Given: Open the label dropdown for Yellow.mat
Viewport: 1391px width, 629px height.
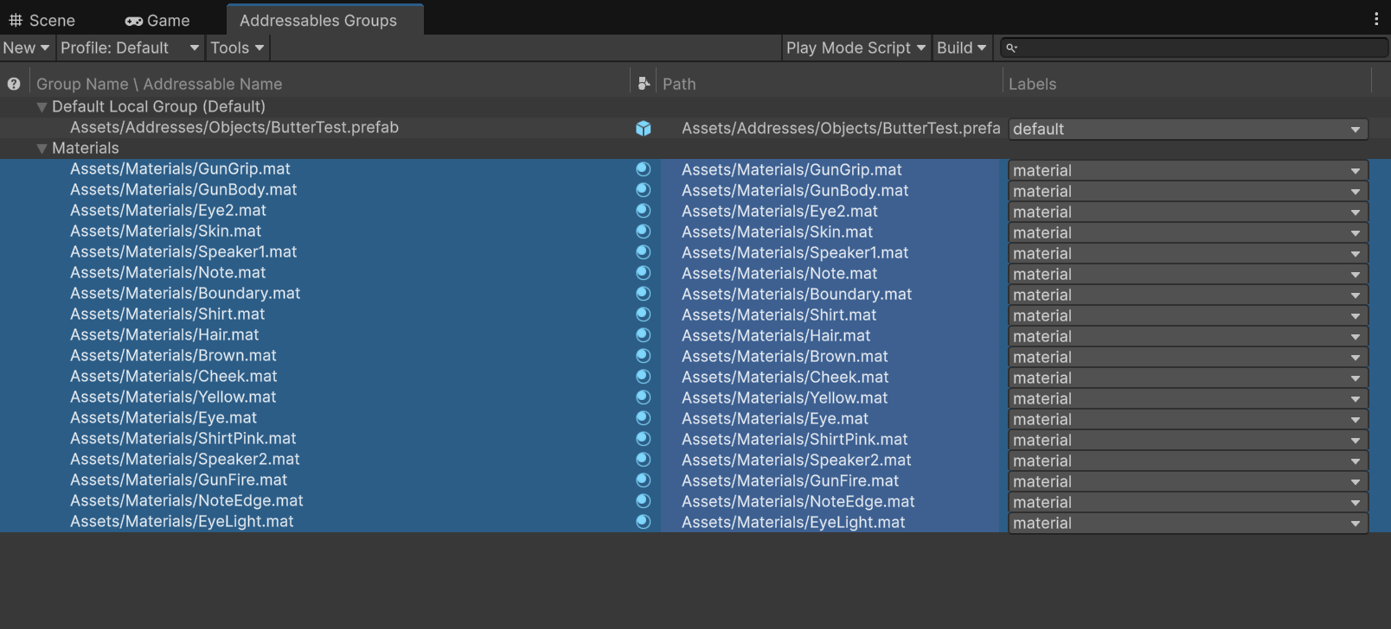Looking at the screenshot, I should pyautogui.click(x=1188, y=398).
